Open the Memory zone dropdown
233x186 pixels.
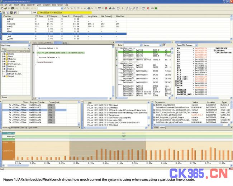[x=160, y=45]
